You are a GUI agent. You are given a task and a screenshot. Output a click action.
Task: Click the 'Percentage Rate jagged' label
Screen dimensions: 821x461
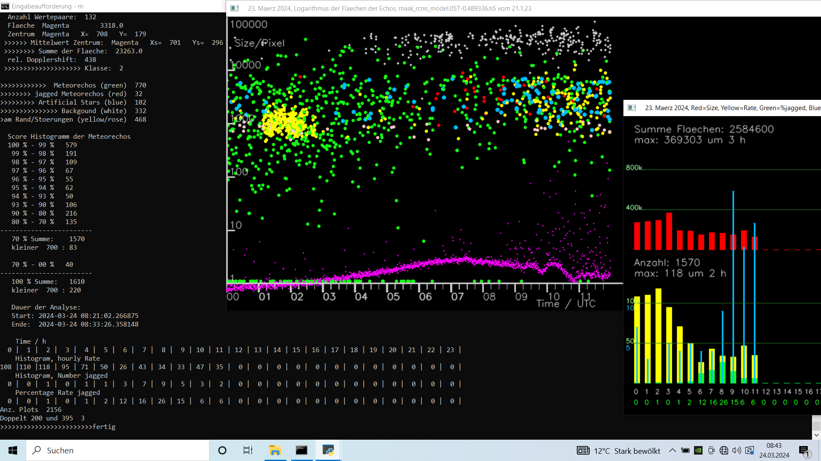[x=57, y=393]
